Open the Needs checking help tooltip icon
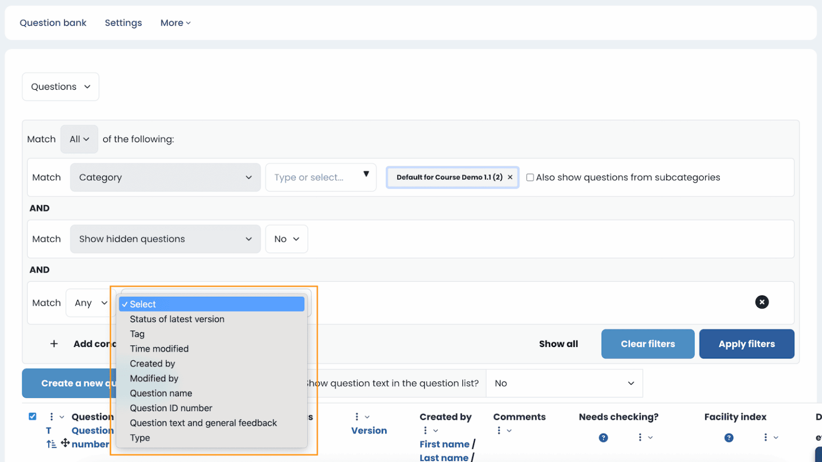Screen dimensions: 822x462 point(604,437)
